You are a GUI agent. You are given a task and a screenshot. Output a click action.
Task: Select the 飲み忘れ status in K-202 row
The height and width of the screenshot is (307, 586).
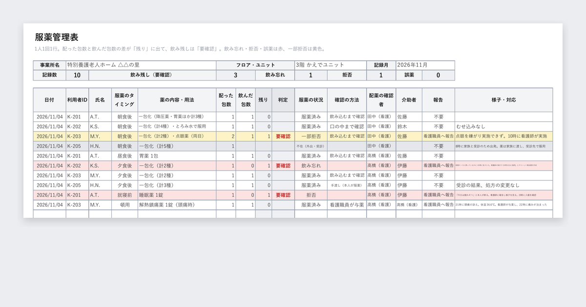click(x=311, y=166)
